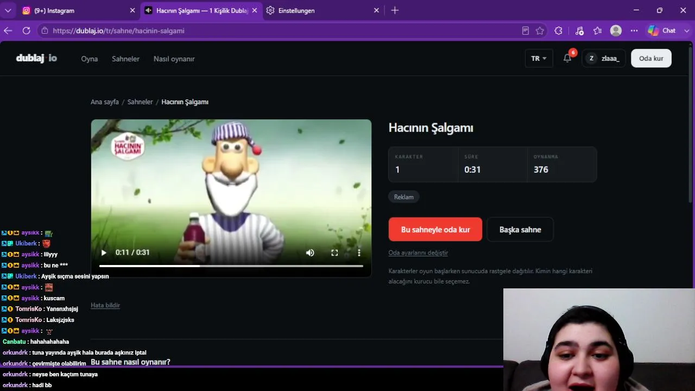This screenshot has height=391, width=695.
Task: Open the media control music icon
Action: (x=579, y=31)
